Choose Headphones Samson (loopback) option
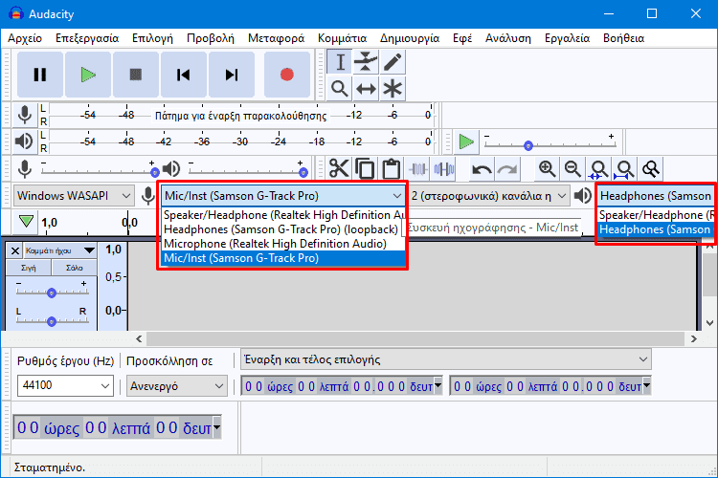The image size is (718, 478). pyautogui.click(x=284, y=229)
